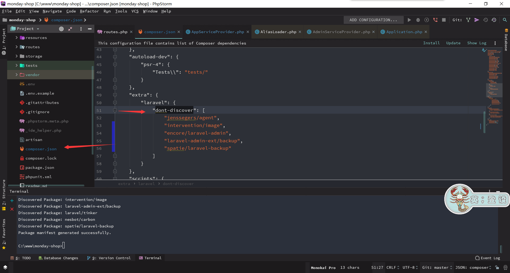Click the Git push arrow icon
Screen dimensions: 510x273
[x=477, y=20]
